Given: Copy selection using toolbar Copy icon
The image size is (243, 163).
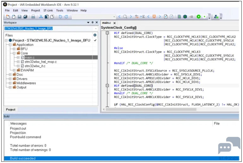Looking at the screenshot, I should pos(47,17).
